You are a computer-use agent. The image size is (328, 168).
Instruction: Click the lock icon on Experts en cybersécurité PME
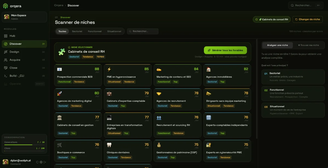click(x=209, y=145)
